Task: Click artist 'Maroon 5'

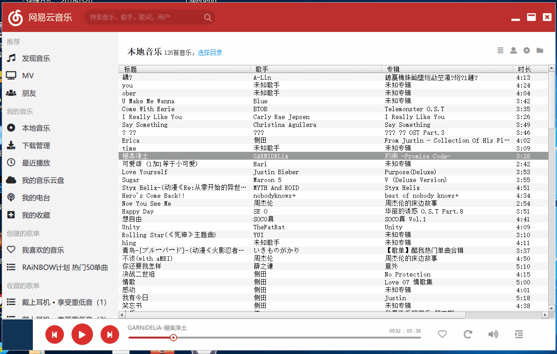Action: point(267,180)
